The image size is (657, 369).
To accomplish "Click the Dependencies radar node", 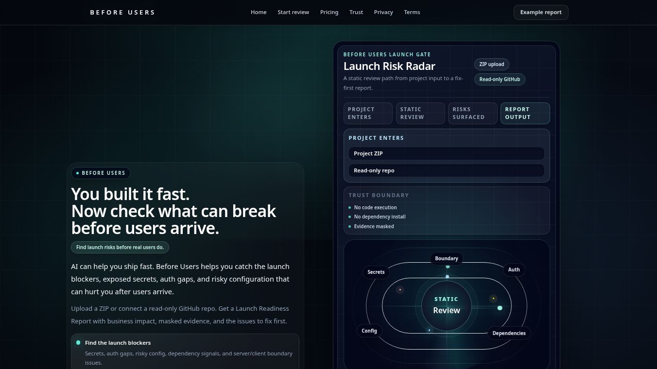I will [x=509, y=333].
